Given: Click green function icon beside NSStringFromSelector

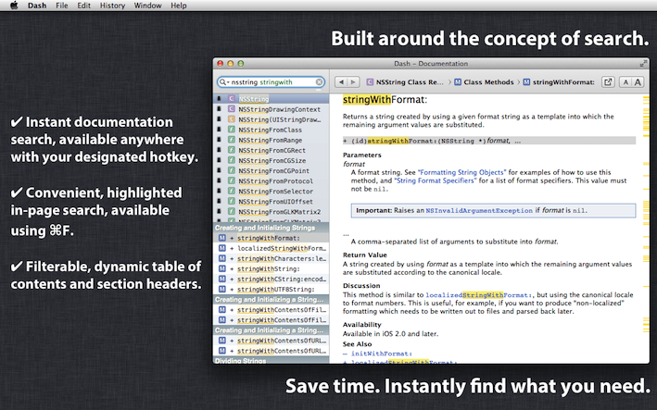Looking at the screenshot, I should coord(232,191).
